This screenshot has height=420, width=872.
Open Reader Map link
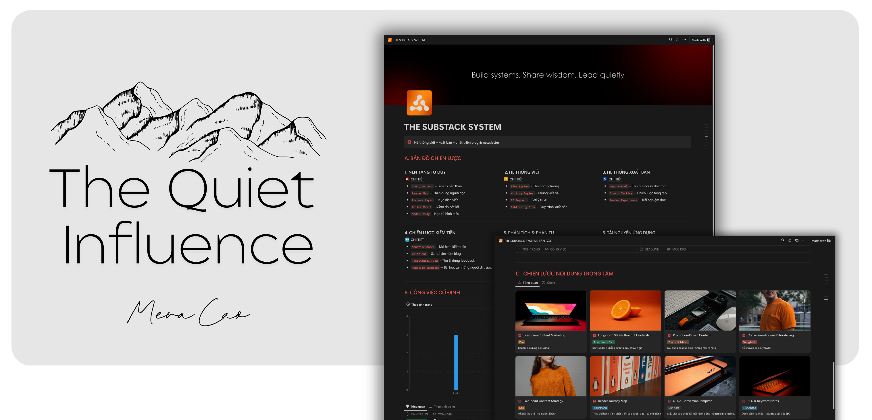[420, 193]
